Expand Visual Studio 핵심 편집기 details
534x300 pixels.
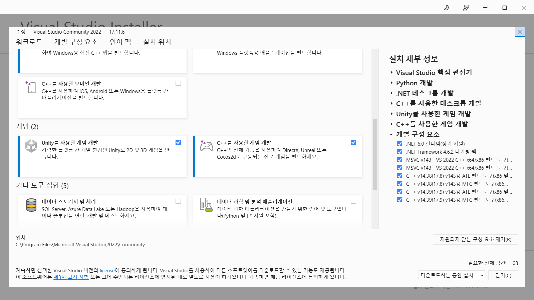point(391,73)
